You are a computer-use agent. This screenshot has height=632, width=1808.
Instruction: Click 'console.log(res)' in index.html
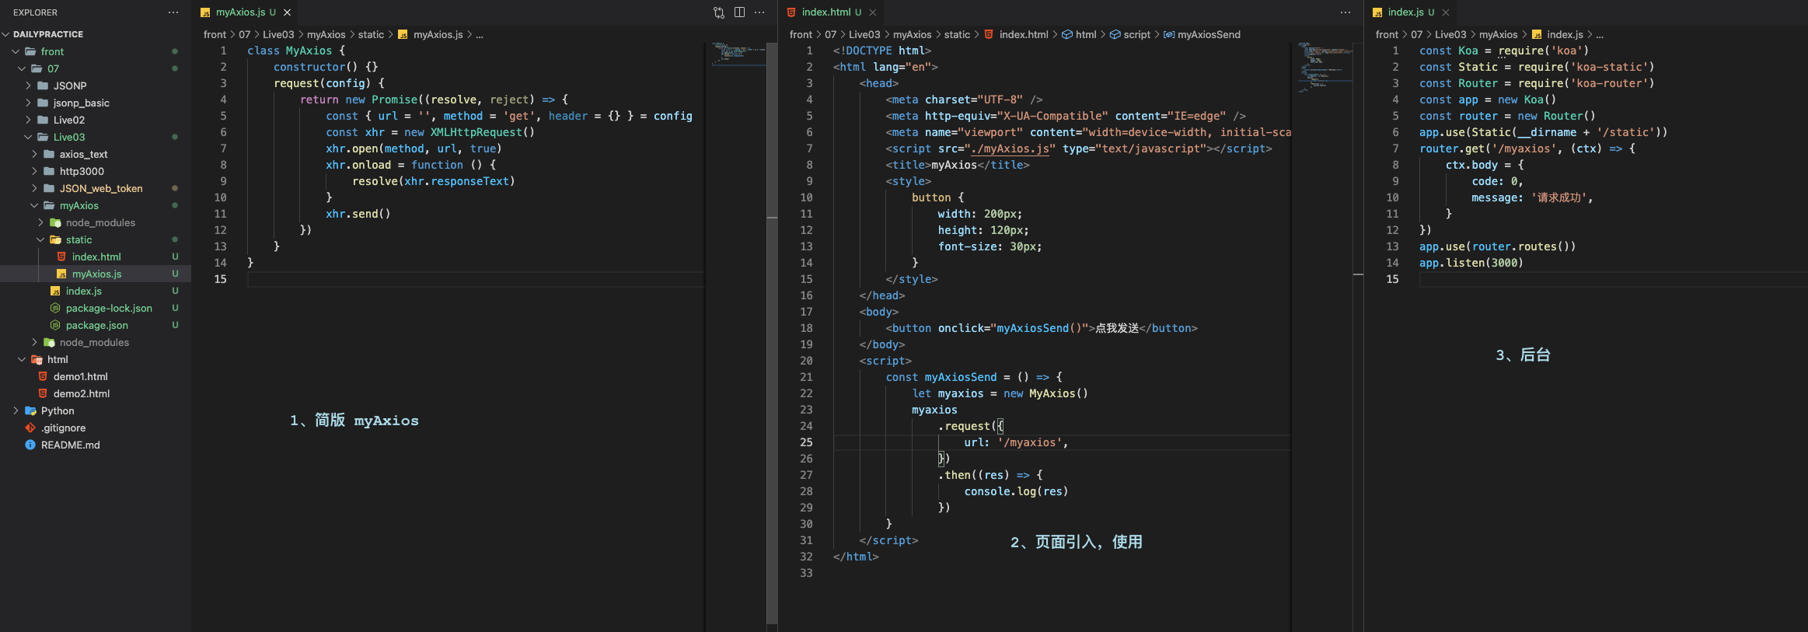[1016, 491]
